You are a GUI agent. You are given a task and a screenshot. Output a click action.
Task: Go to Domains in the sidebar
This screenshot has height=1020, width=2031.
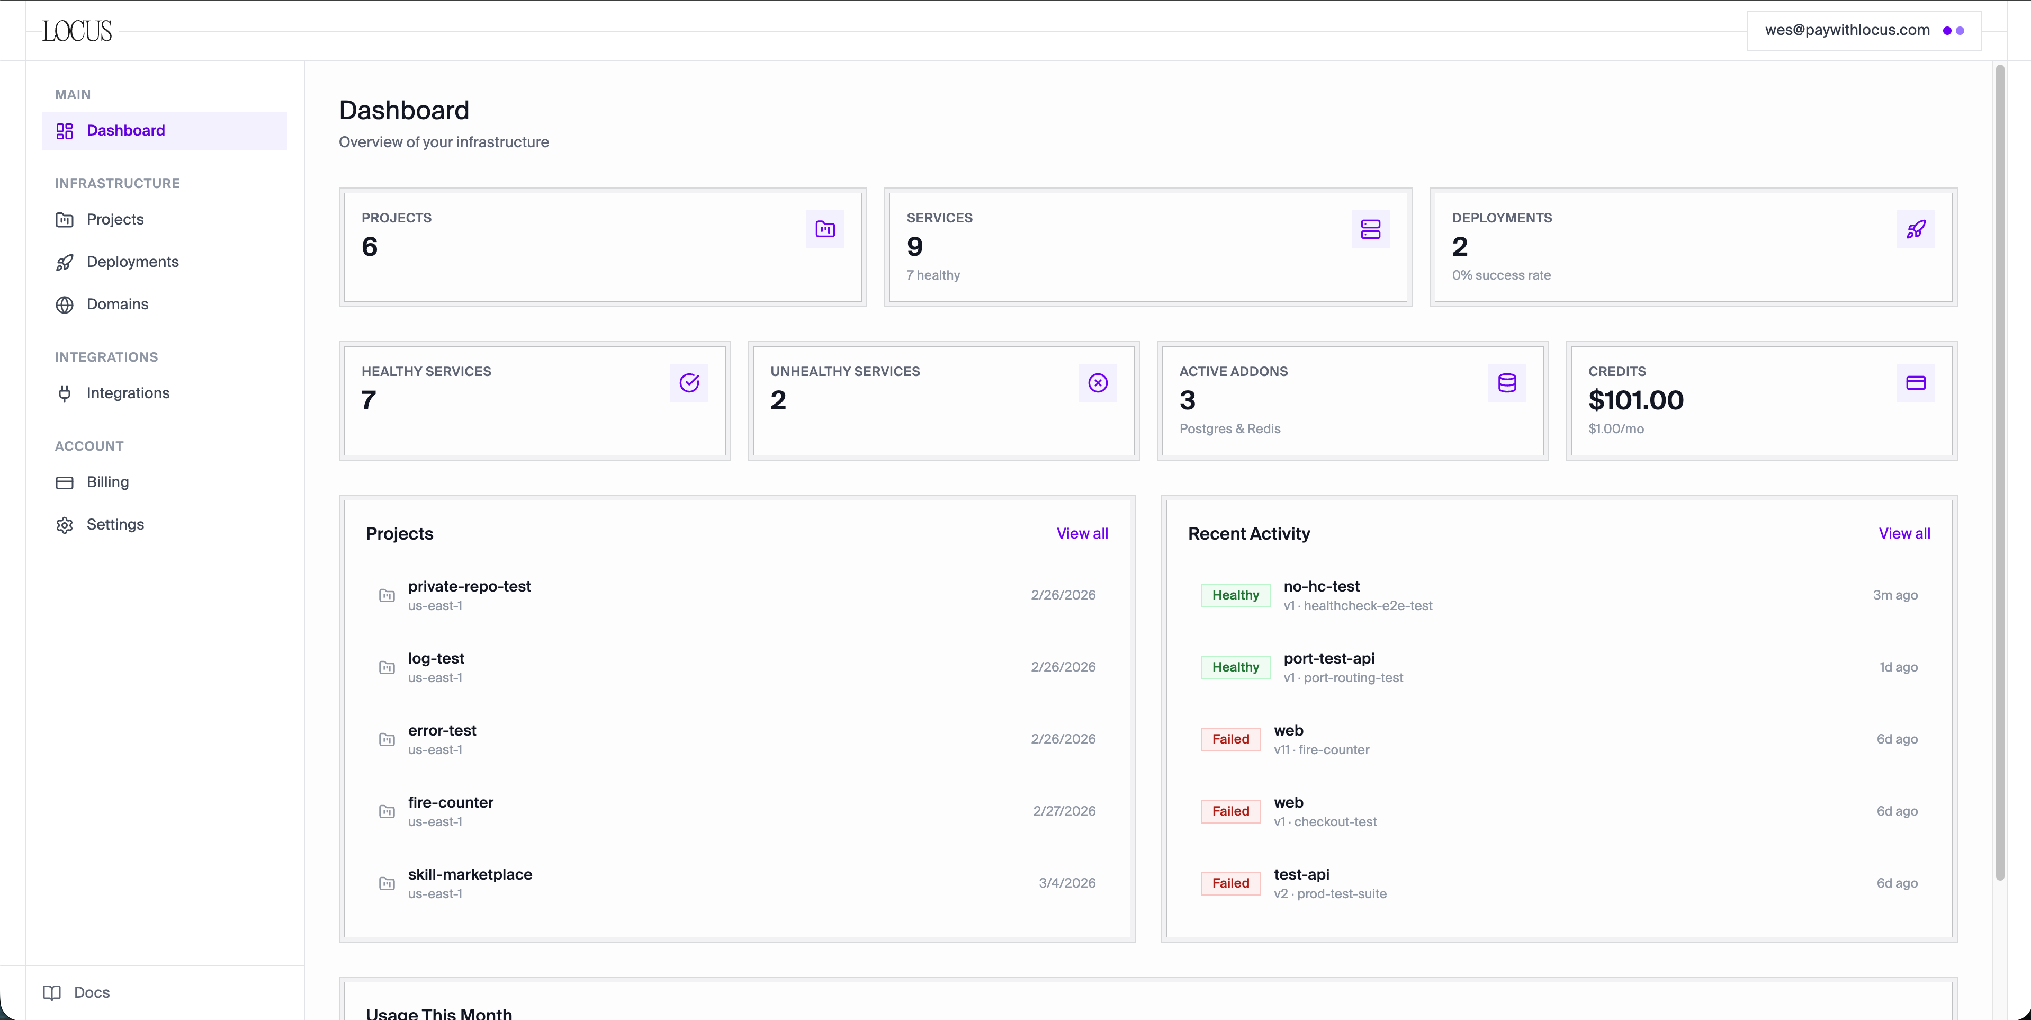[118, 305]
